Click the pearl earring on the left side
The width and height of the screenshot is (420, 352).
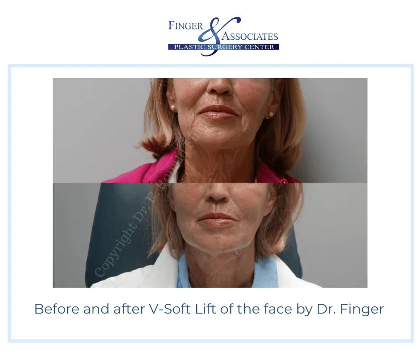[x=173, y=107]
